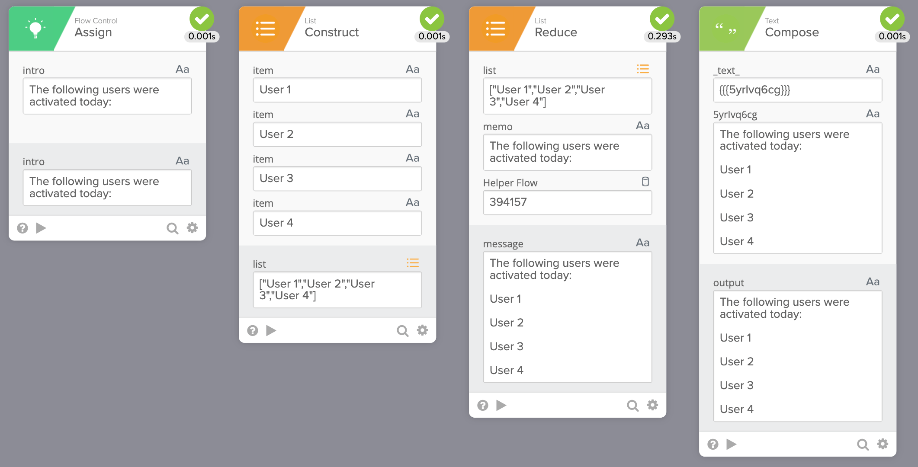Click the 0.293s execution time badge on Reduce
This screenshot has width=918, height=467.
point(662,37)
